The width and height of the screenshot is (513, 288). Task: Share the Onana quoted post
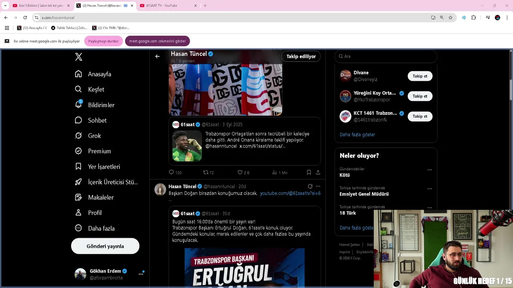coord(318,172)
